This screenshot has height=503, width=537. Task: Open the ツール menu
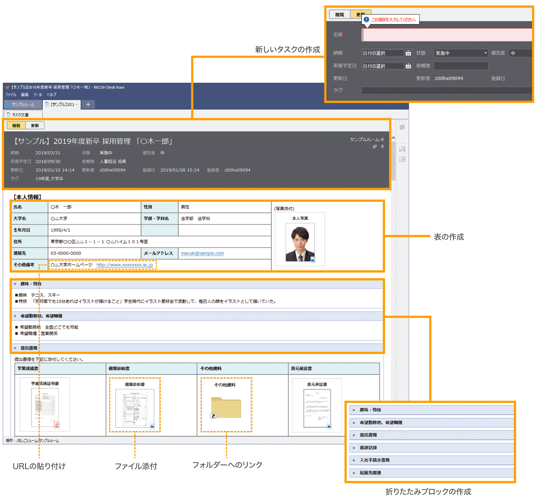[x=37, y=95]
